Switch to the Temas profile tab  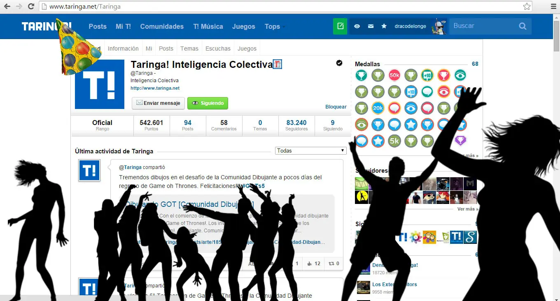pyautogui.click(x=189, y=49)
